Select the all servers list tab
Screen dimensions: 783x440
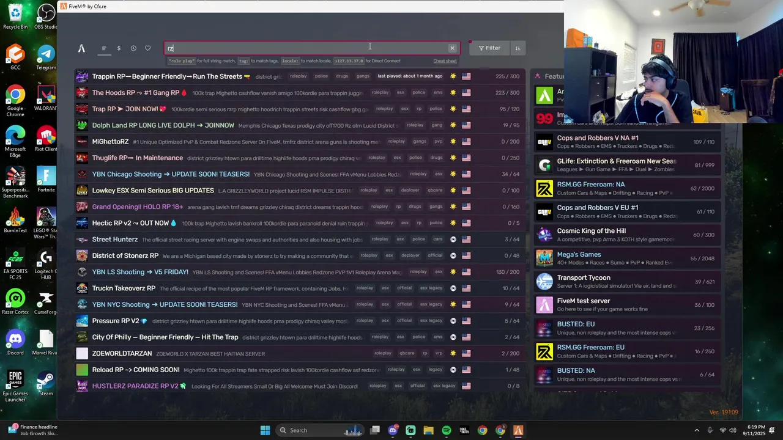[x=104, y=48]
